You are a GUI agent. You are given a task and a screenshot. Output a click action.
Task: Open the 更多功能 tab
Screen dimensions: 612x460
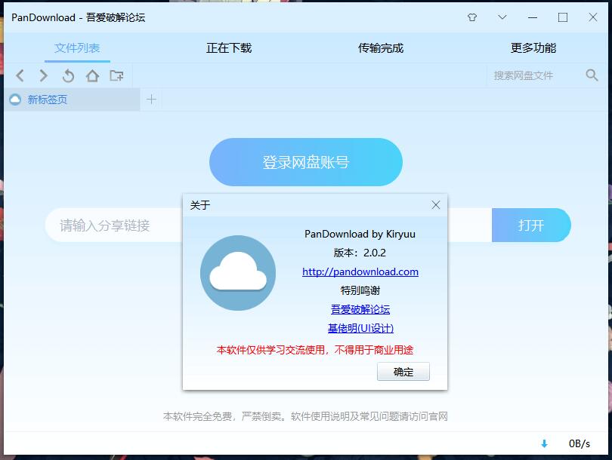533,48
